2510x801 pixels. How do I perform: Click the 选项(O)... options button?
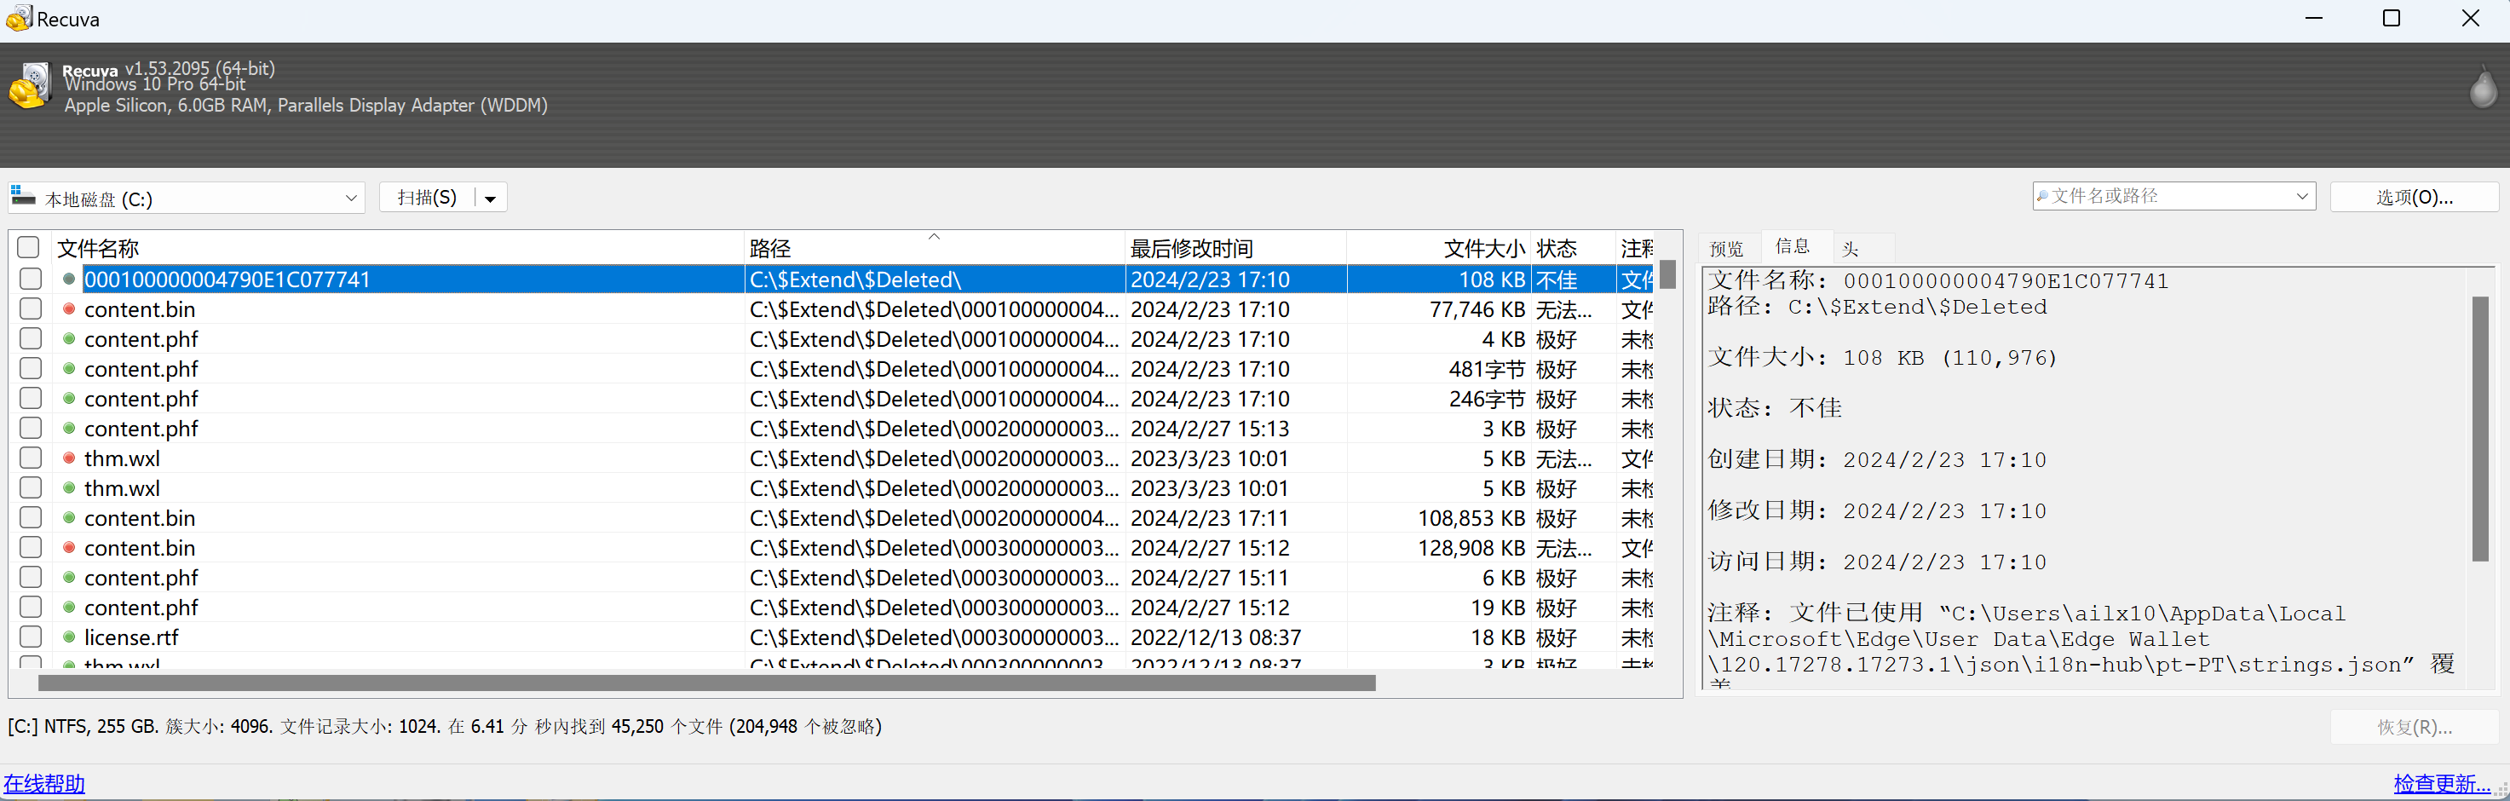point(2414,198)
